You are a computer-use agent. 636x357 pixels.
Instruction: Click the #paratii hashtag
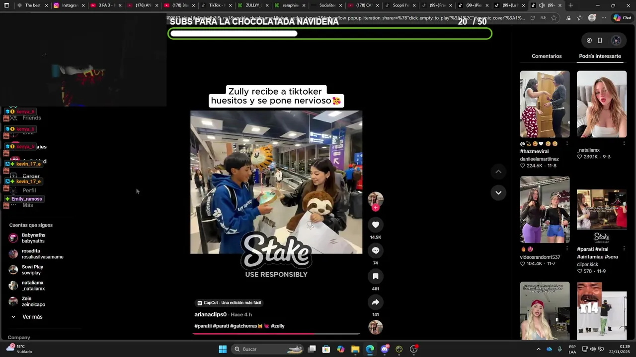[203, 326]
